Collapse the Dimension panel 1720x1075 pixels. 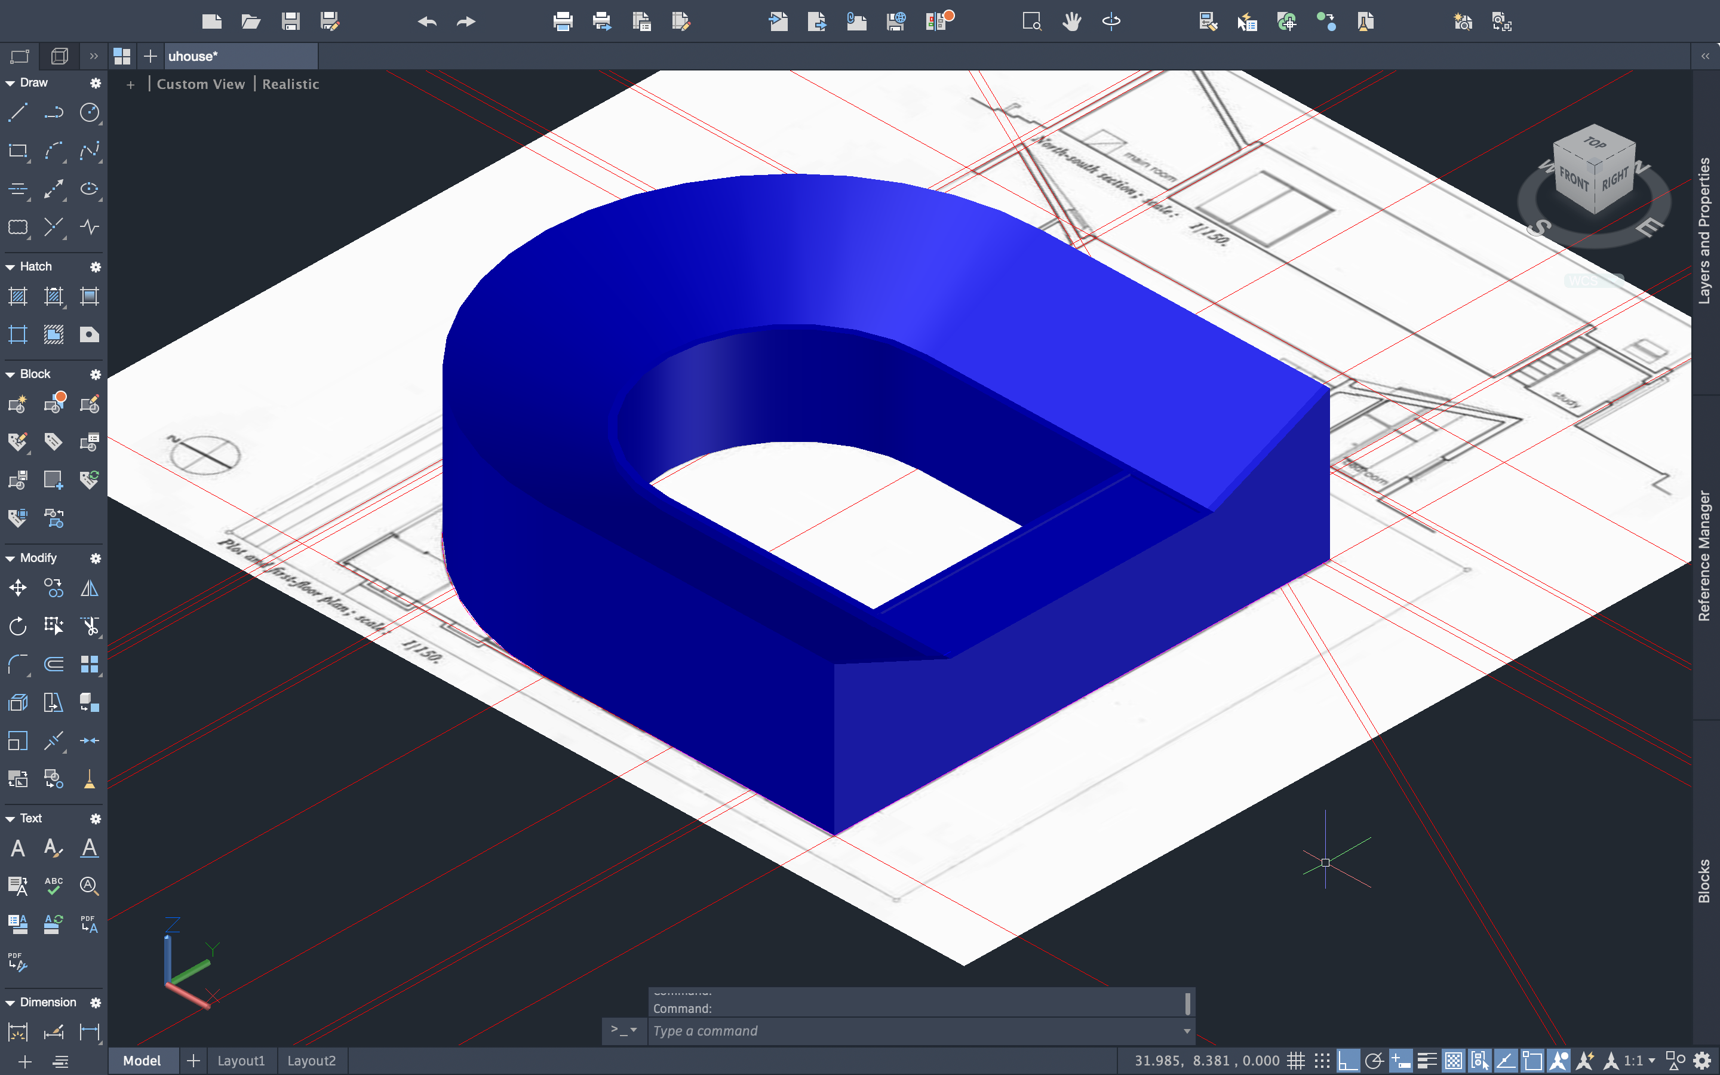point(10,1003)
